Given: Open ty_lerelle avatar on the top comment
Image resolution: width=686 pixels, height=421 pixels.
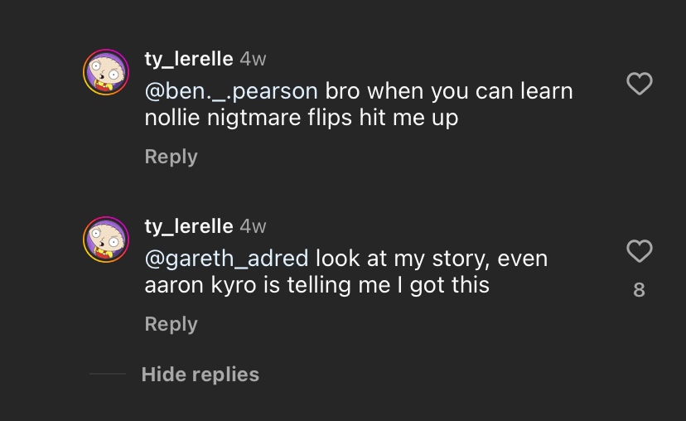Looking at the screenshot, I should 106,72.
